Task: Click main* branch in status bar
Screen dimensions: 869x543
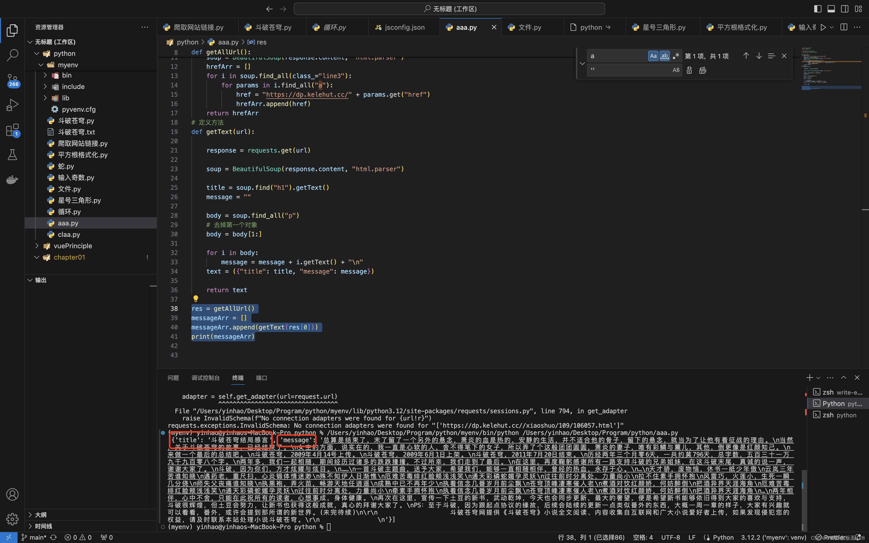Action: point(34,537)
